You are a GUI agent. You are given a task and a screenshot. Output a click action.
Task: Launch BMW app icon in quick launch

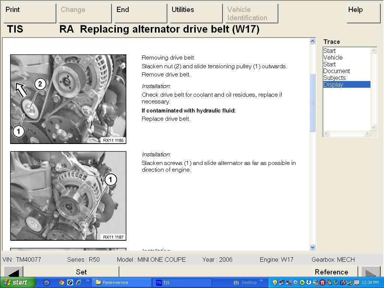click(70, 282)
